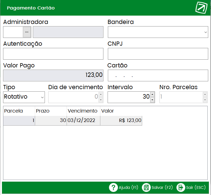Click the Prazo column header
This screenshot has width=211, height=195.
pos(51,111)
